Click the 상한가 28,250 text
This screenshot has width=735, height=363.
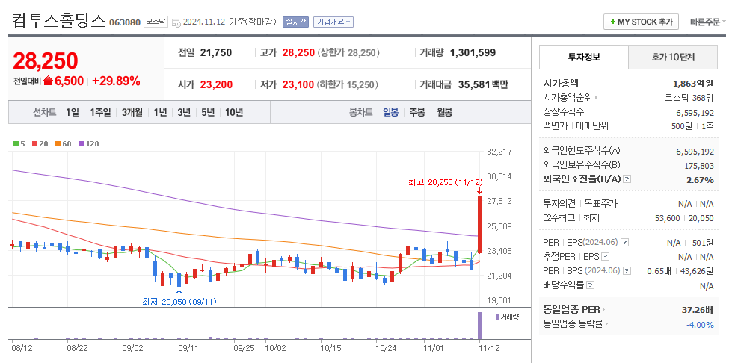click(x=348, y=52)
